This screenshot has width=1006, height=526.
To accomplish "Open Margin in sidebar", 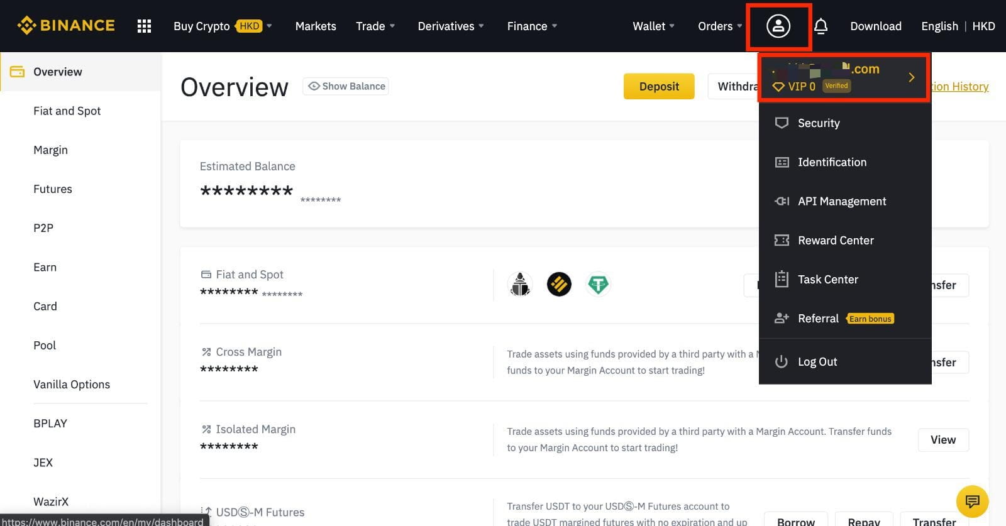I will tap(50, 150).
